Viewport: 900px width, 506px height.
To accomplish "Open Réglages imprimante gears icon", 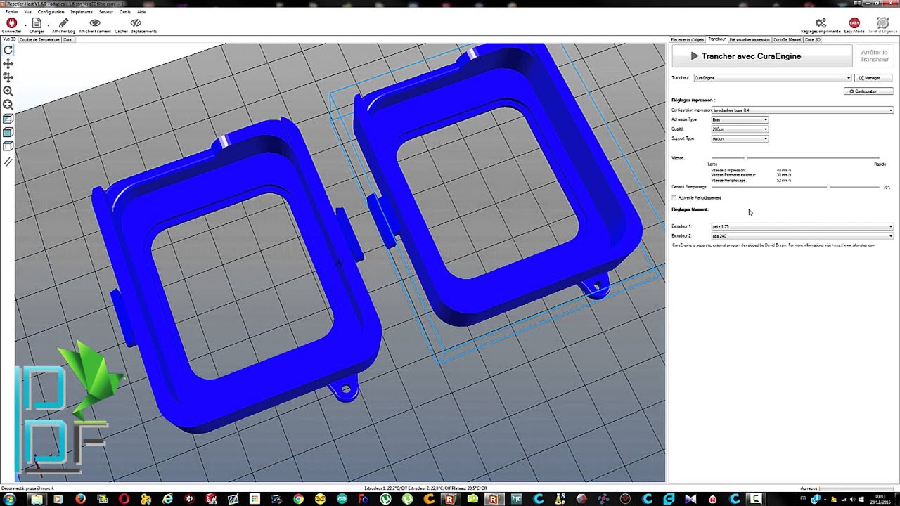I will (821, 23).
